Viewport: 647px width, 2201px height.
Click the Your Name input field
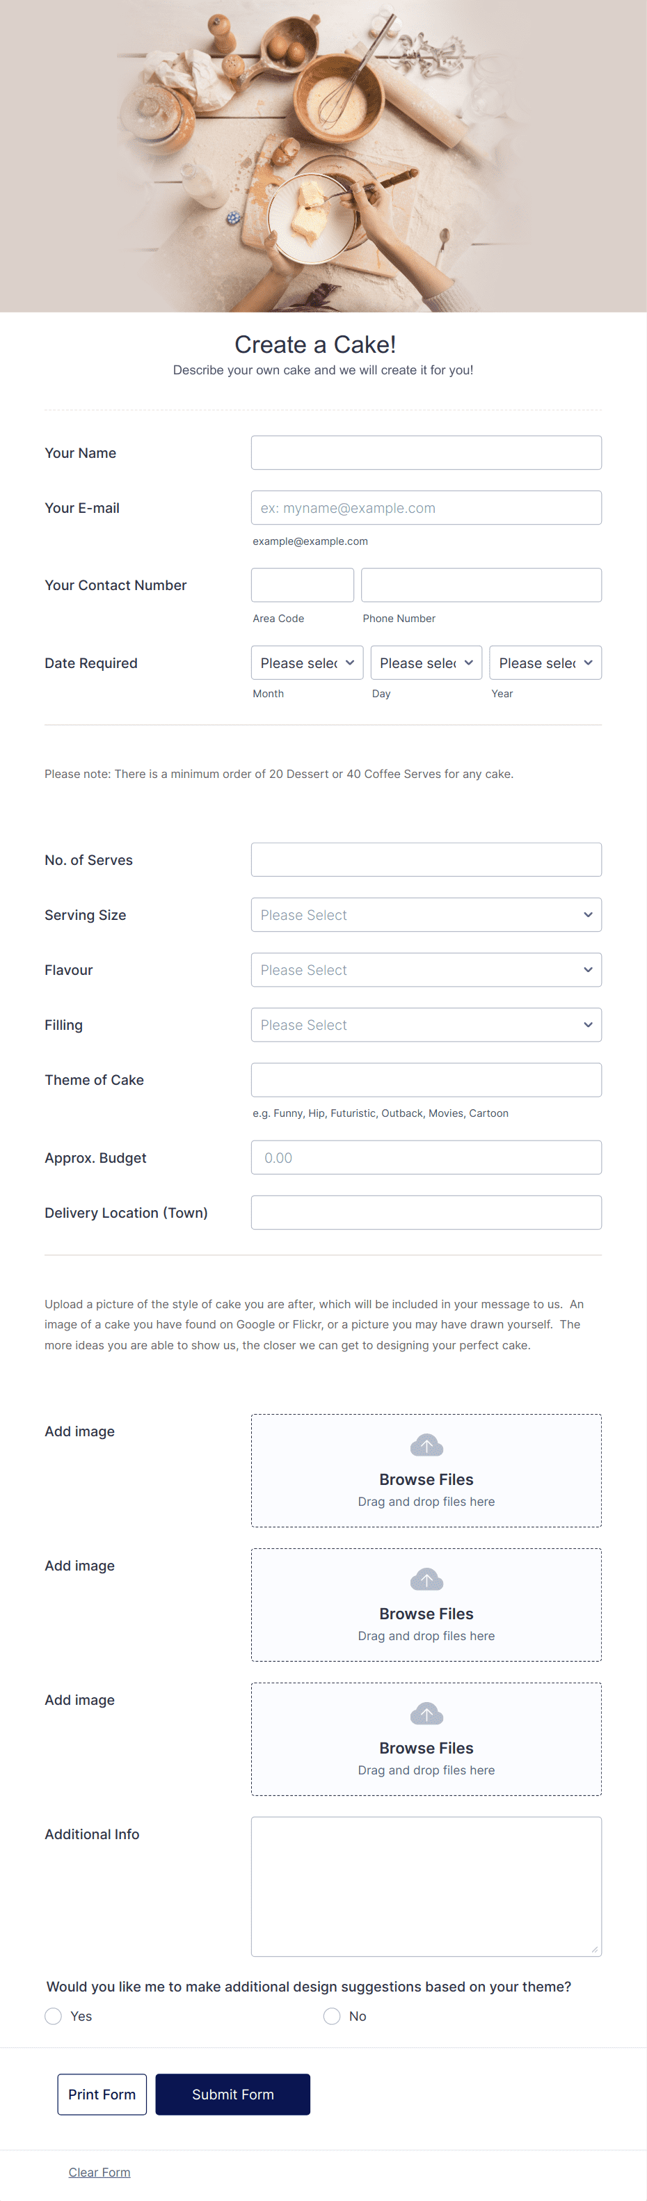point(426,452)
